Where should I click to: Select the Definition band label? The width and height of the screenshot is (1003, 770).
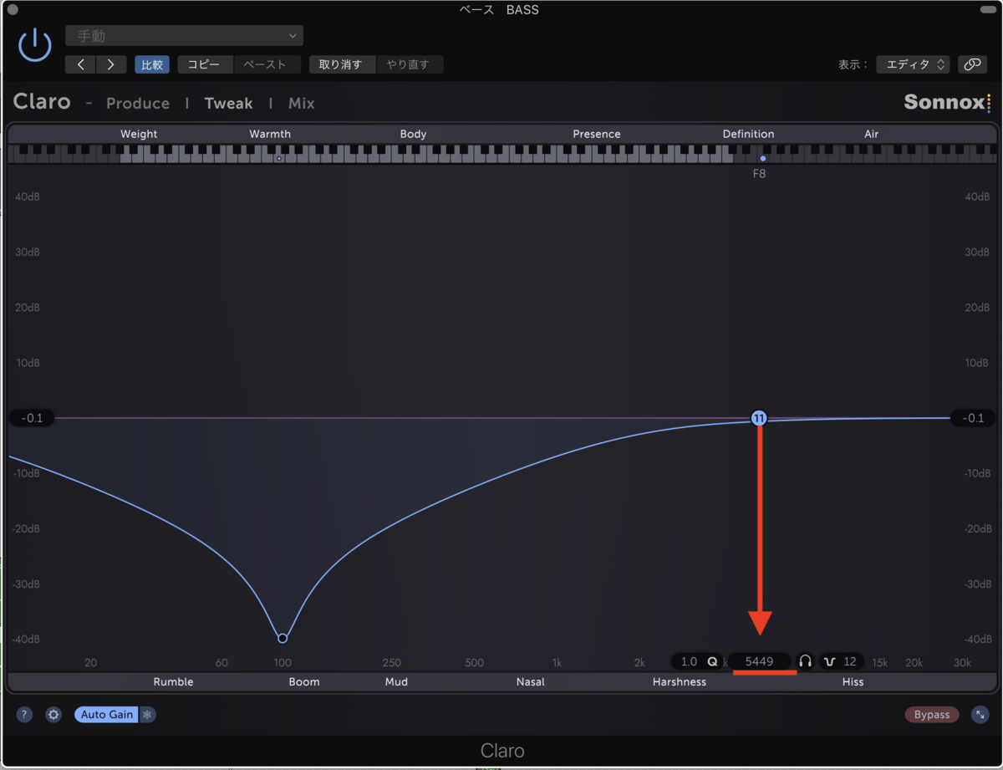[x=748, y=134]
